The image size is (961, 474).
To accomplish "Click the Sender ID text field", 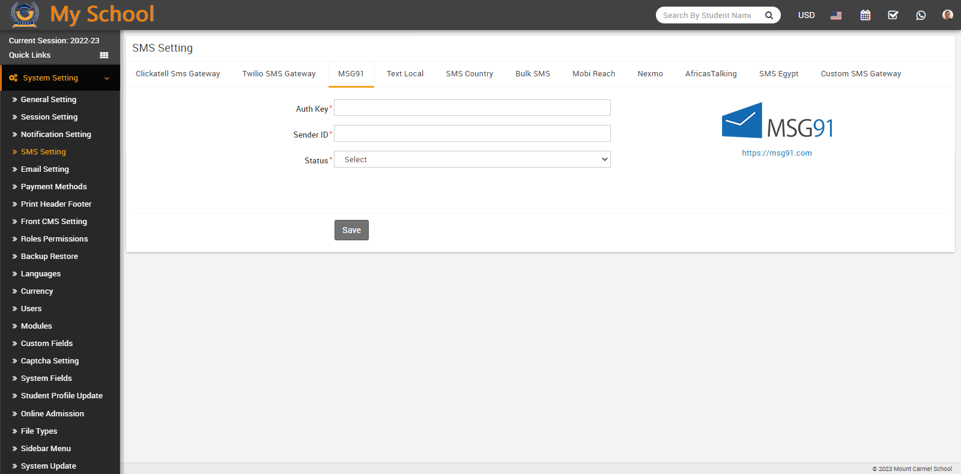I will (472, 133).
